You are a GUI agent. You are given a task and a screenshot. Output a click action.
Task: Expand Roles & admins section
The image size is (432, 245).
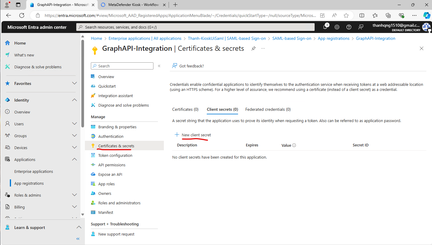[x=74, y=195]
